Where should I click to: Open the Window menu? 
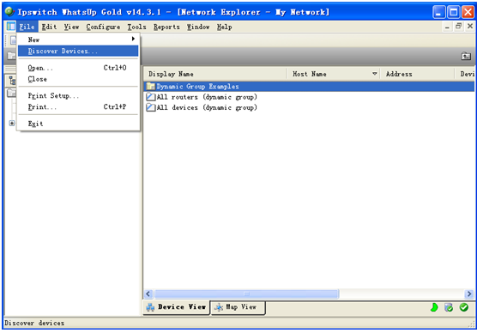click(198, 27)
